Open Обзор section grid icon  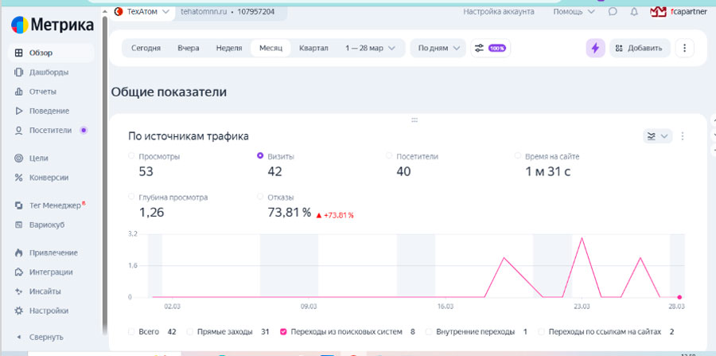pyautogui.click(x=19, y=53)
